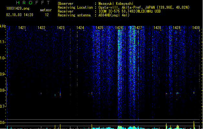Click the HROFFT title text
203x129 pixels.
pos(33,3)
